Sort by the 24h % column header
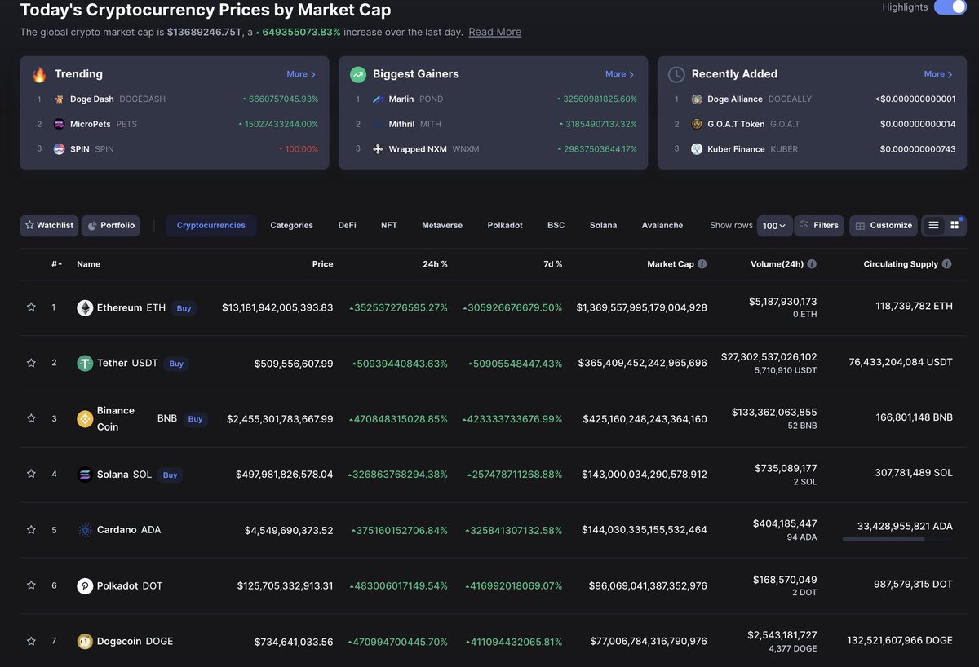The image size is (979, 667). click(x=434, y=264)
